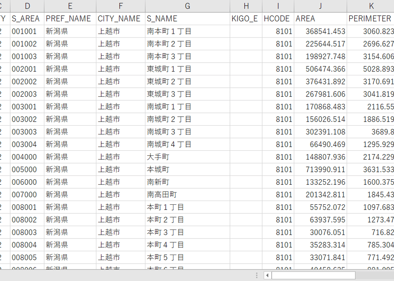Image resolution: width=394 pixels, height=281 pixels.
Task: Select column H header
Action: click(246, 6)
